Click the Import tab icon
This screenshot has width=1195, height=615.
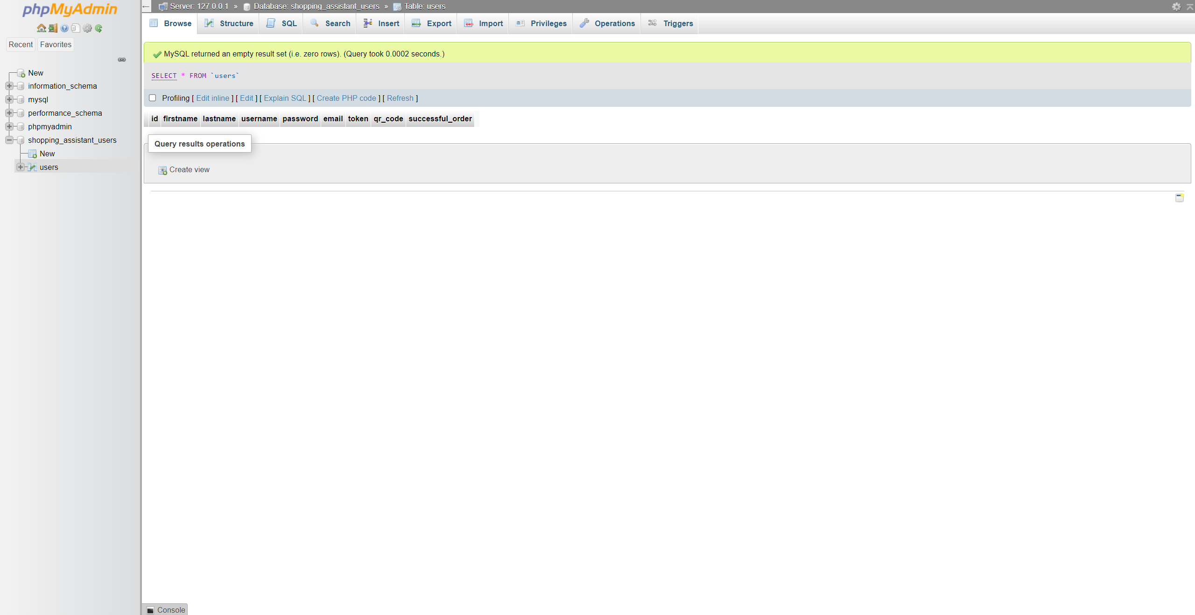(468, 23)
